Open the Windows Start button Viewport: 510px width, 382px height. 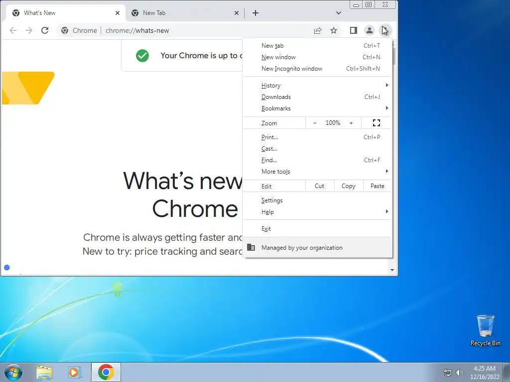[13, 372]
